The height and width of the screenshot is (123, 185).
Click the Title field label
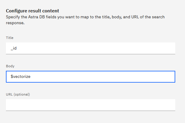10,38
